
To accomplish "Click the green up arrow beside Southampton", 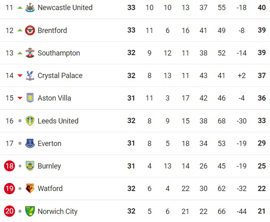I will [x=20, y=53].
